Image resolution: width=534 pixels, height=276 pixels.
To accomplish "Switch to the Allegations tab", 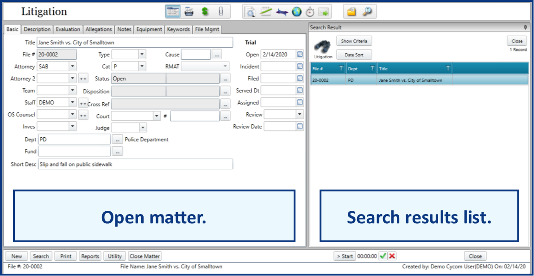I will (99, 29).
